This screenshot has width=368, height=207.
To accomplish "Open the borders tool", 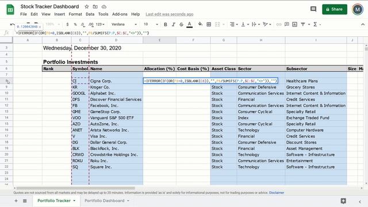I will [x=209, y=24].
